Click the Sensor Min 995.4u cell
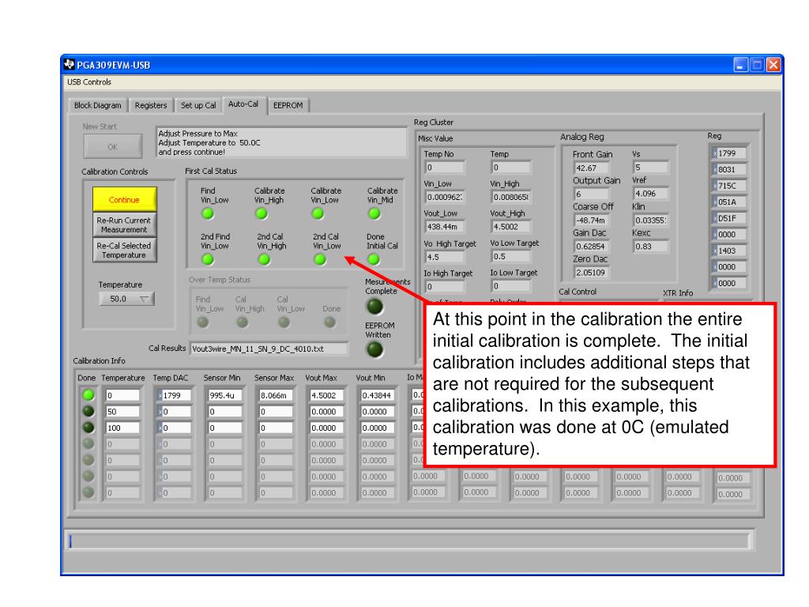Screen dimensions: 809x607 pyautogui.click(x=224, y=395)
